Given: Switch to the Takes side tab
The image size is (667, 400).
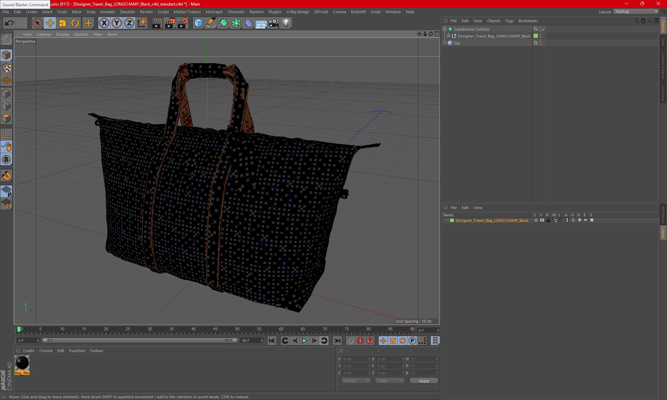Looking at the screenshot, I should [x=663, y=42].
